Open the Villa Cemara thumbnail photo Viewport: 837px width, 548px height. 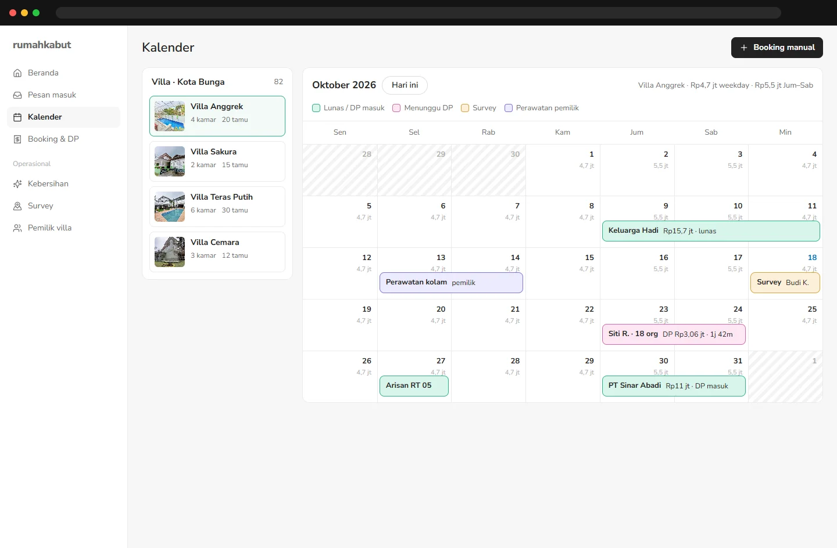(x=170, y=252)
